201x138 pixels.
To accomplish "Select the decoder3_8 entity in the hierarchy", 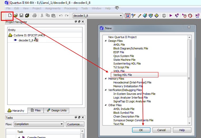I will pyautogui.click(x=26, y=40).
